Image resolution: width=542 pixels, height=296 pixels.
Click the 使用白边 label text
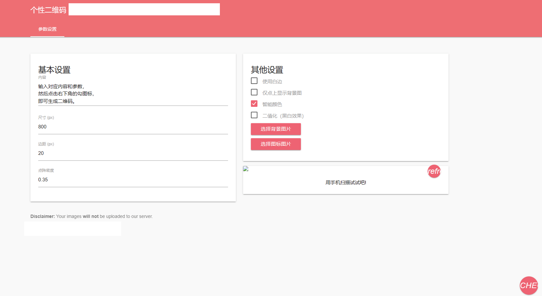click(272, 82)
